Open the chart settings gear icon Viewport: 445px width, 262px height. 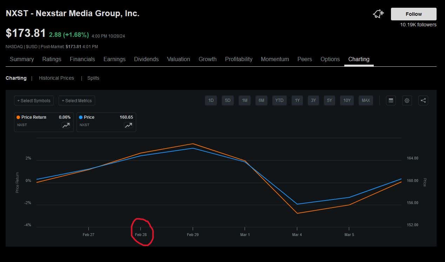tap(407, 100)
